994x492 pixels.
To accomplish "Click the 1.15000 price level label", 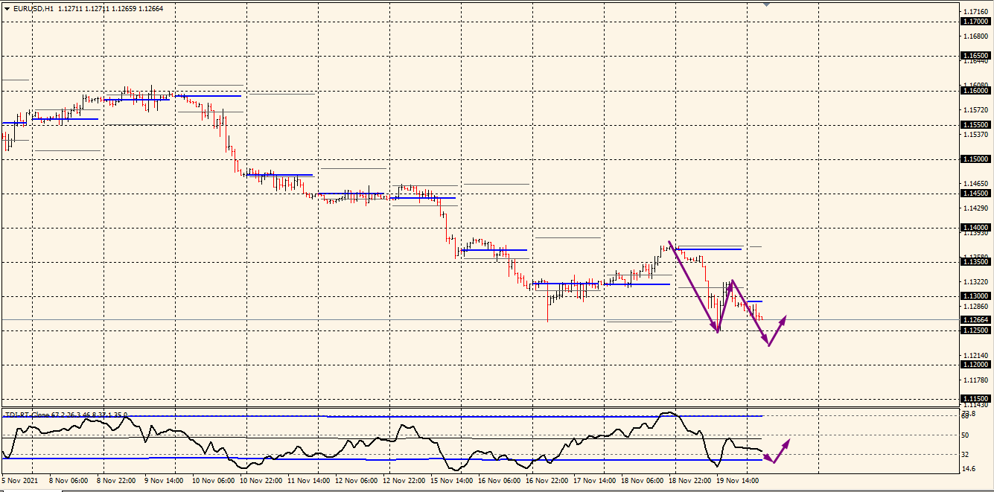I will click(975, 159).
